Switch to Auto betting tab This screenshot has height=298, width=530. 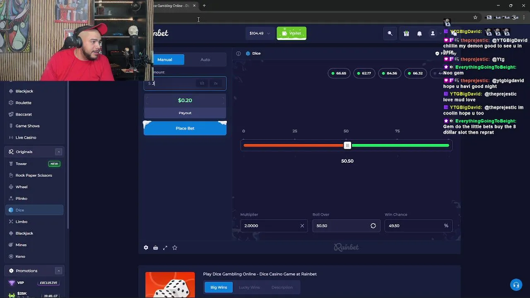click(x=205, y=60)
